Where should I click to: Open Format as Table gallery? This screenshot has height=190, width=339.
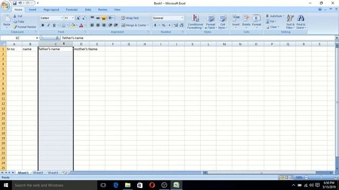[211, 22]
